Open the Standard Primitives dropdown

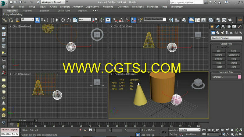point(226,38)
